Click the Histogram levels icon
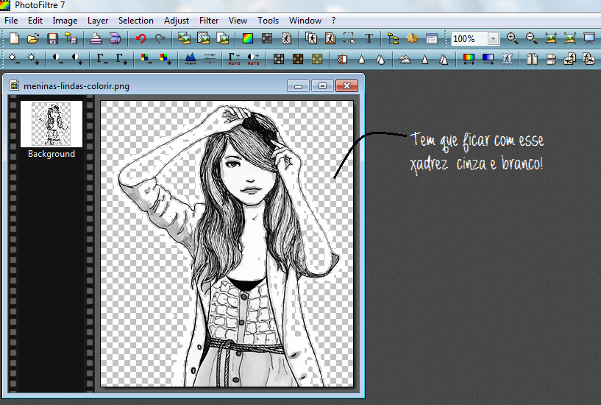 [191, 59]
